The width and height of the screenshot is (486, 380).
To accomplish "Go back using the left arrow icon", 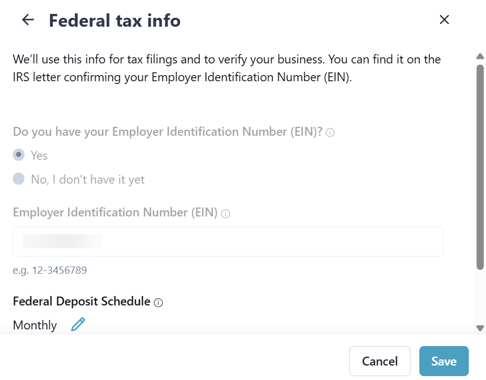I will (x=28, y=20).
